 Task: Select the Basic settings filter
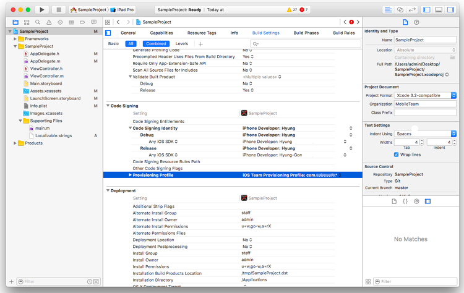click(x=114, y=44)
